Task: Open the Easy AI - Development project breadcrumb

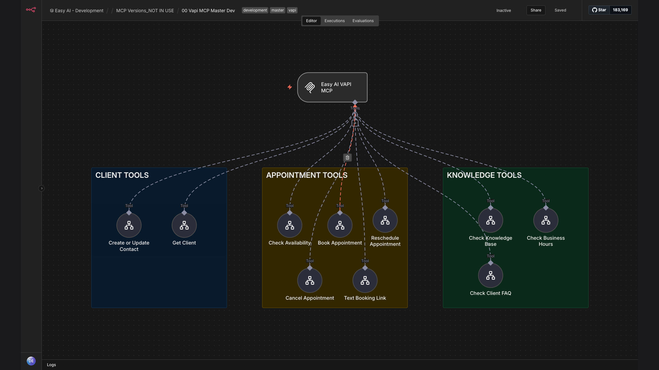Action: (77, 11)
